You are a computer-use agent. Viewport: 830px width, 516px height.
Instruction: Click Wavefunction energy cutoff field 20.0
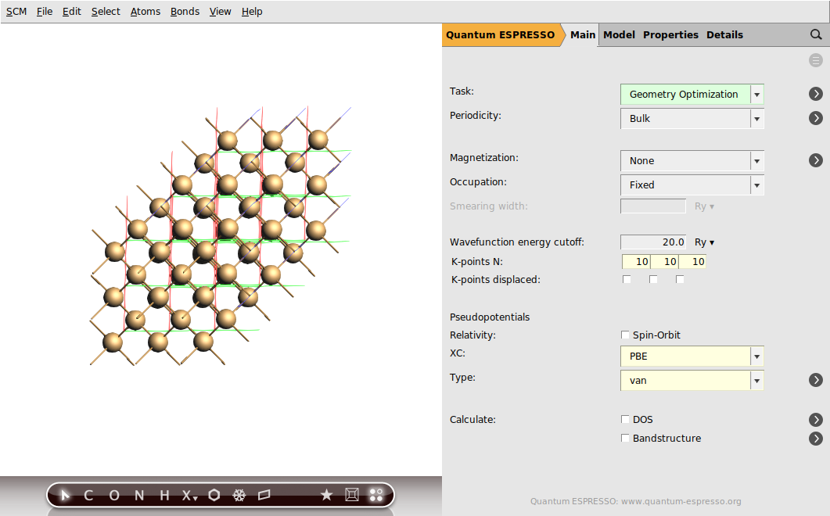tap(653, 242)
